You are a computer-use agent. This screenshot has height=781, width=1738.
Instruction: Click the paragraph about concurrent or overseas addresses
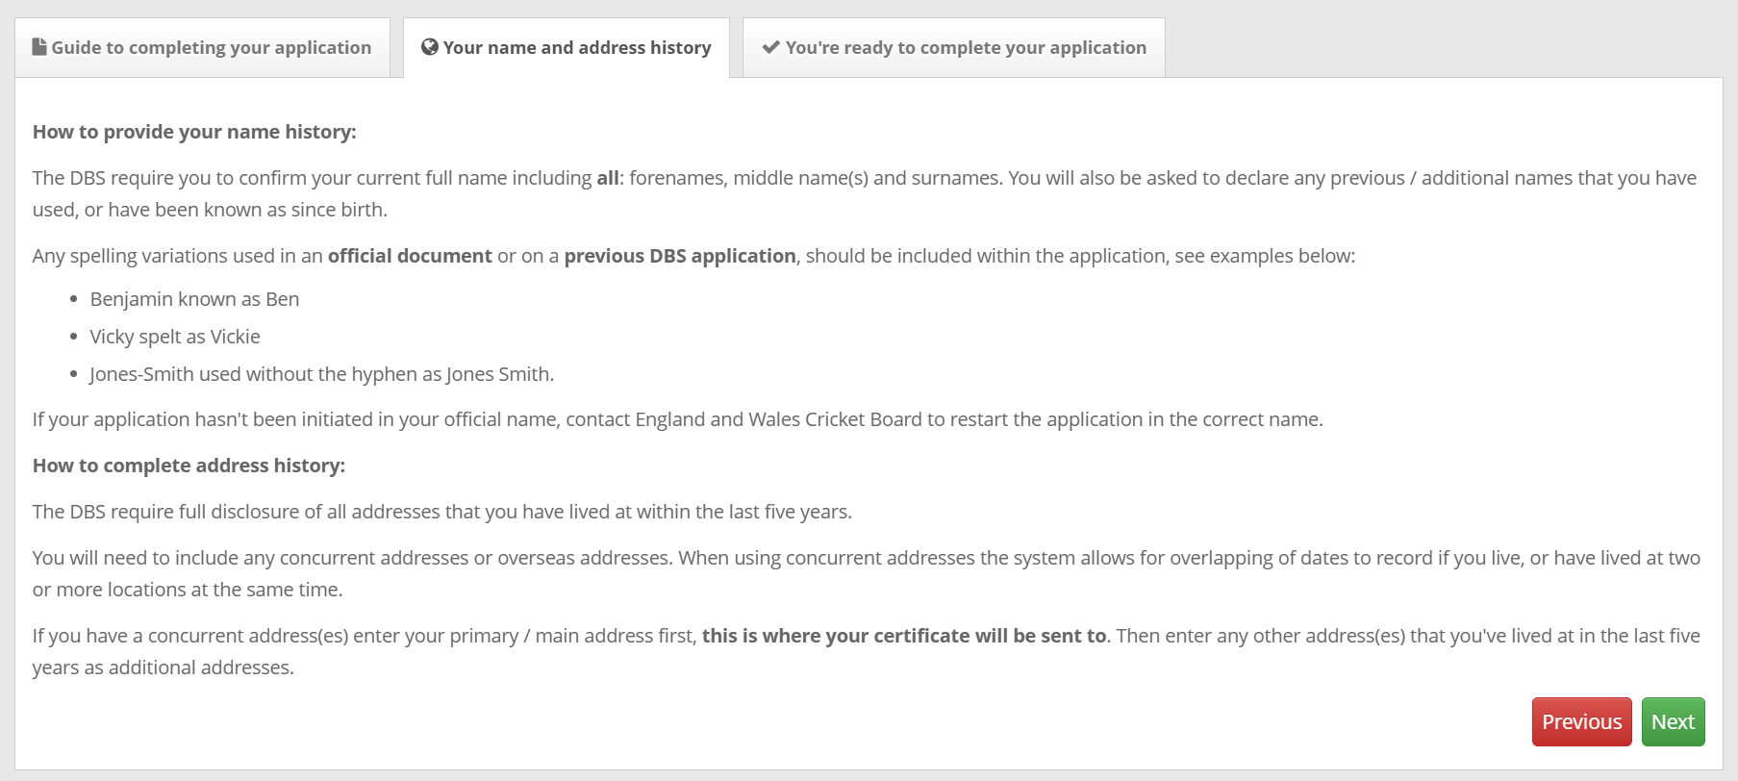[866, 558]
